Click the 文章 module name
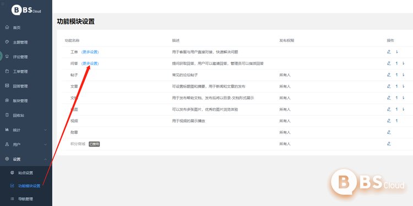Image resolution: width=413 pixels, height=206 pixels. [x=74, y=86]
